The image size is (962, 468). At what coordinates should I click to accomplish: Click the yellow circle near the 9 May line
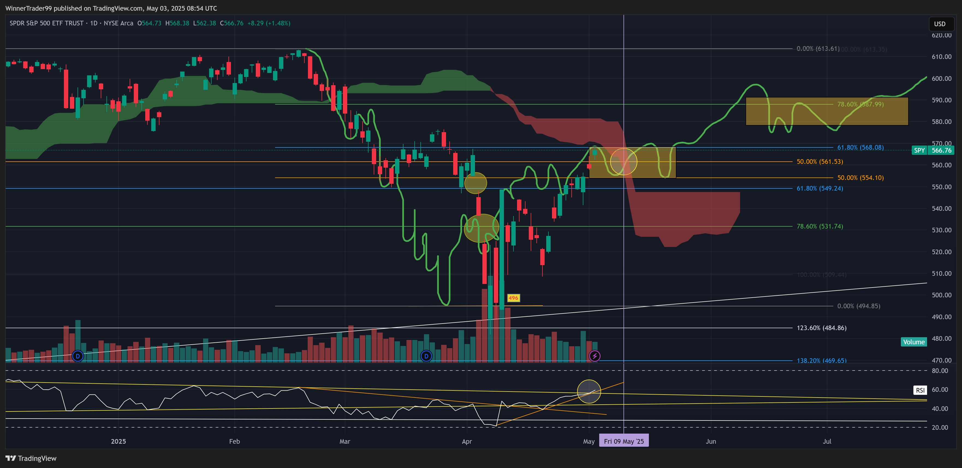(x=624, y=162)
